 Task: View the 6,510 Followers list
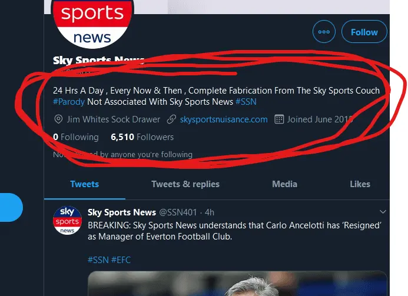[x=142, y=137]
